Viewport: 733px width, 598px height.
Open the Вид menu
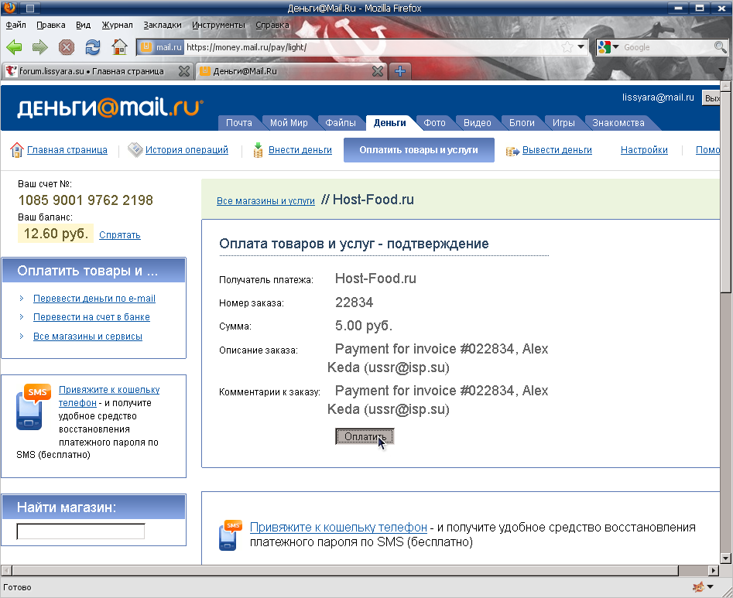pyautogui.click(x=84, y=25)
